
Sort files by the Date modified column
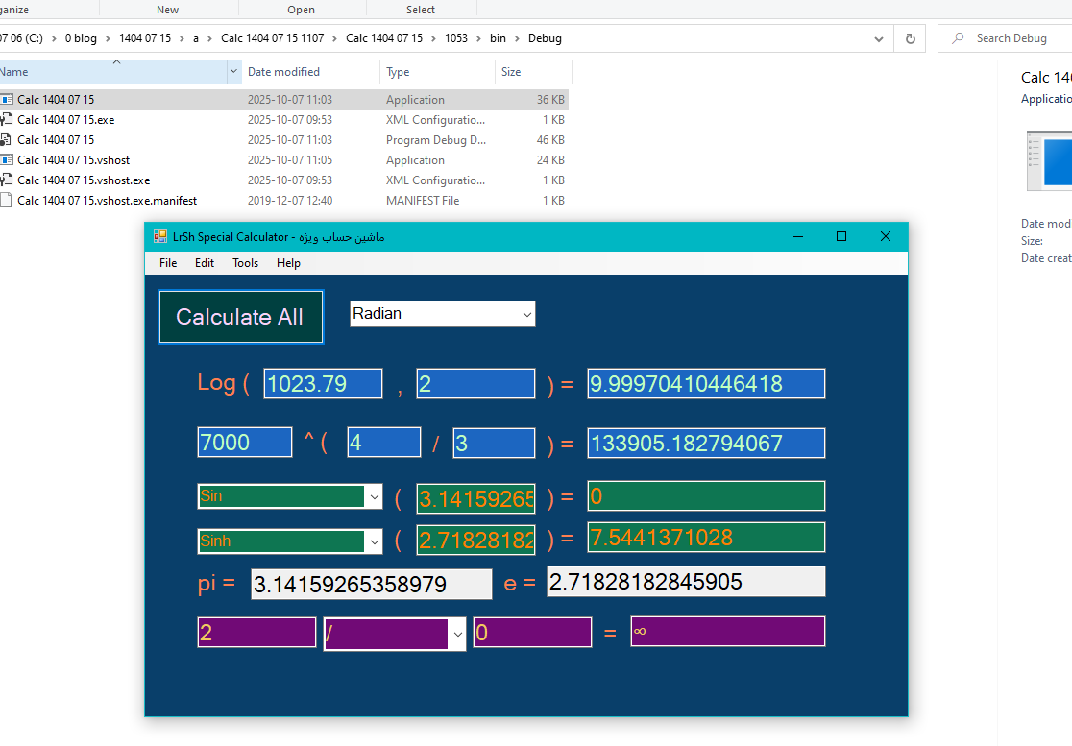[x=283, y=72]
